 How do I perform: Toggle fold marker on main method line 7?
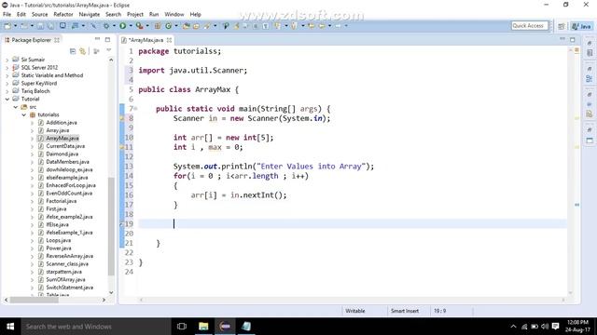point(135,109)
